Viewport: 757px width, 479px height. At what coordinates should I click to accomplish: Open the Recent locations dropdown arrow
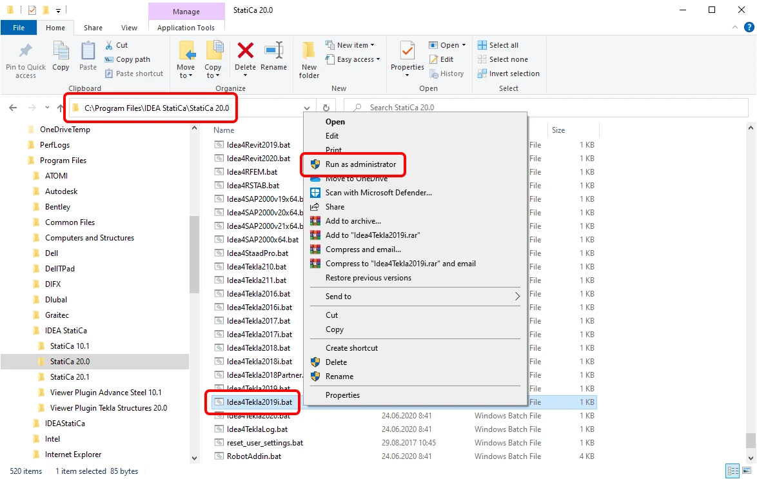tap(47, 108)
